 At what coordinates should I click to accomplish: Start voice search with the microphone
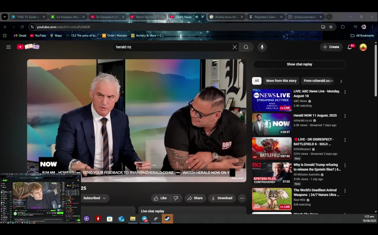click(x=262, y=47)
